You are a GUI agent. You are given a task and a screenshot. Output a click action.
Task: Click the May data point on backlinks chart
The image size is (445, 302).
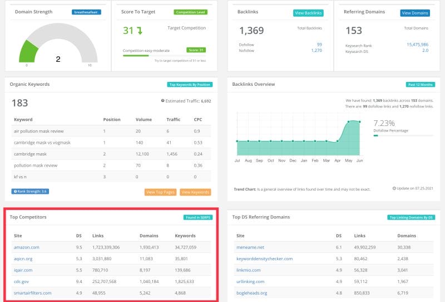coord(349,122)
